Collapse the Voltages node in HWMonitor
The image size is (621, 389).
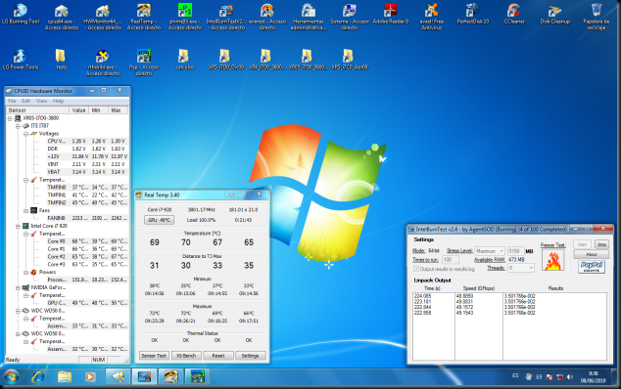pos(25,134)
